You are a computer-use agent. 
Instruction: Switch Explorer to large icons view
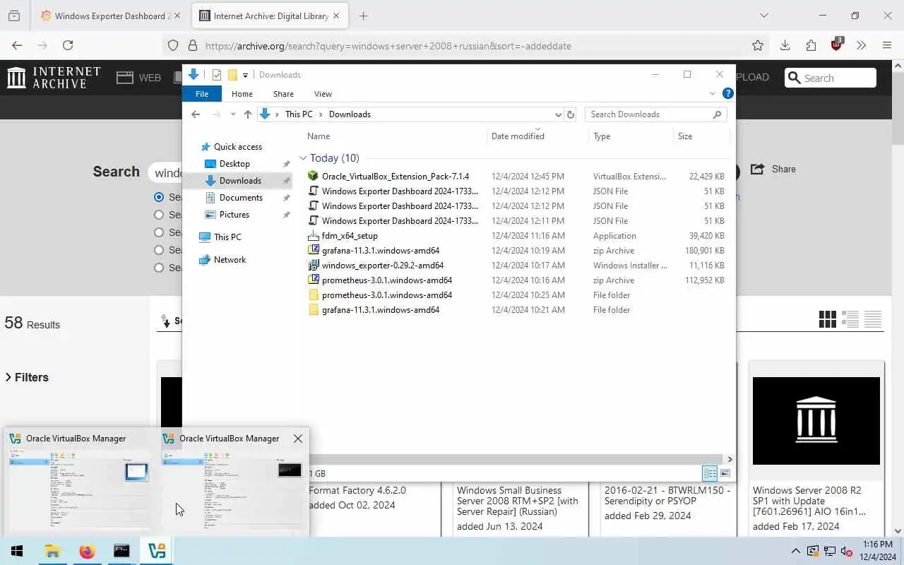725,473
